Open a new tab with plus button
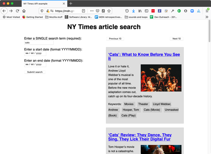The image size is (211, 154). pos(71,3)
